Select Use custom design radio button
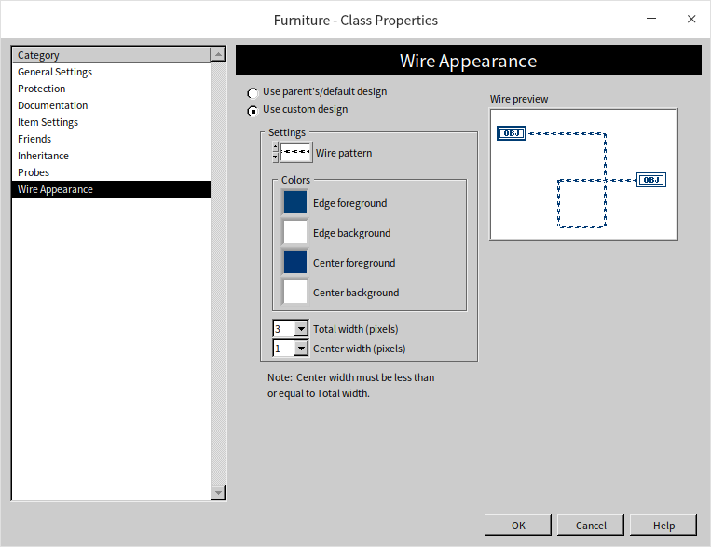 tap(253, 110)
